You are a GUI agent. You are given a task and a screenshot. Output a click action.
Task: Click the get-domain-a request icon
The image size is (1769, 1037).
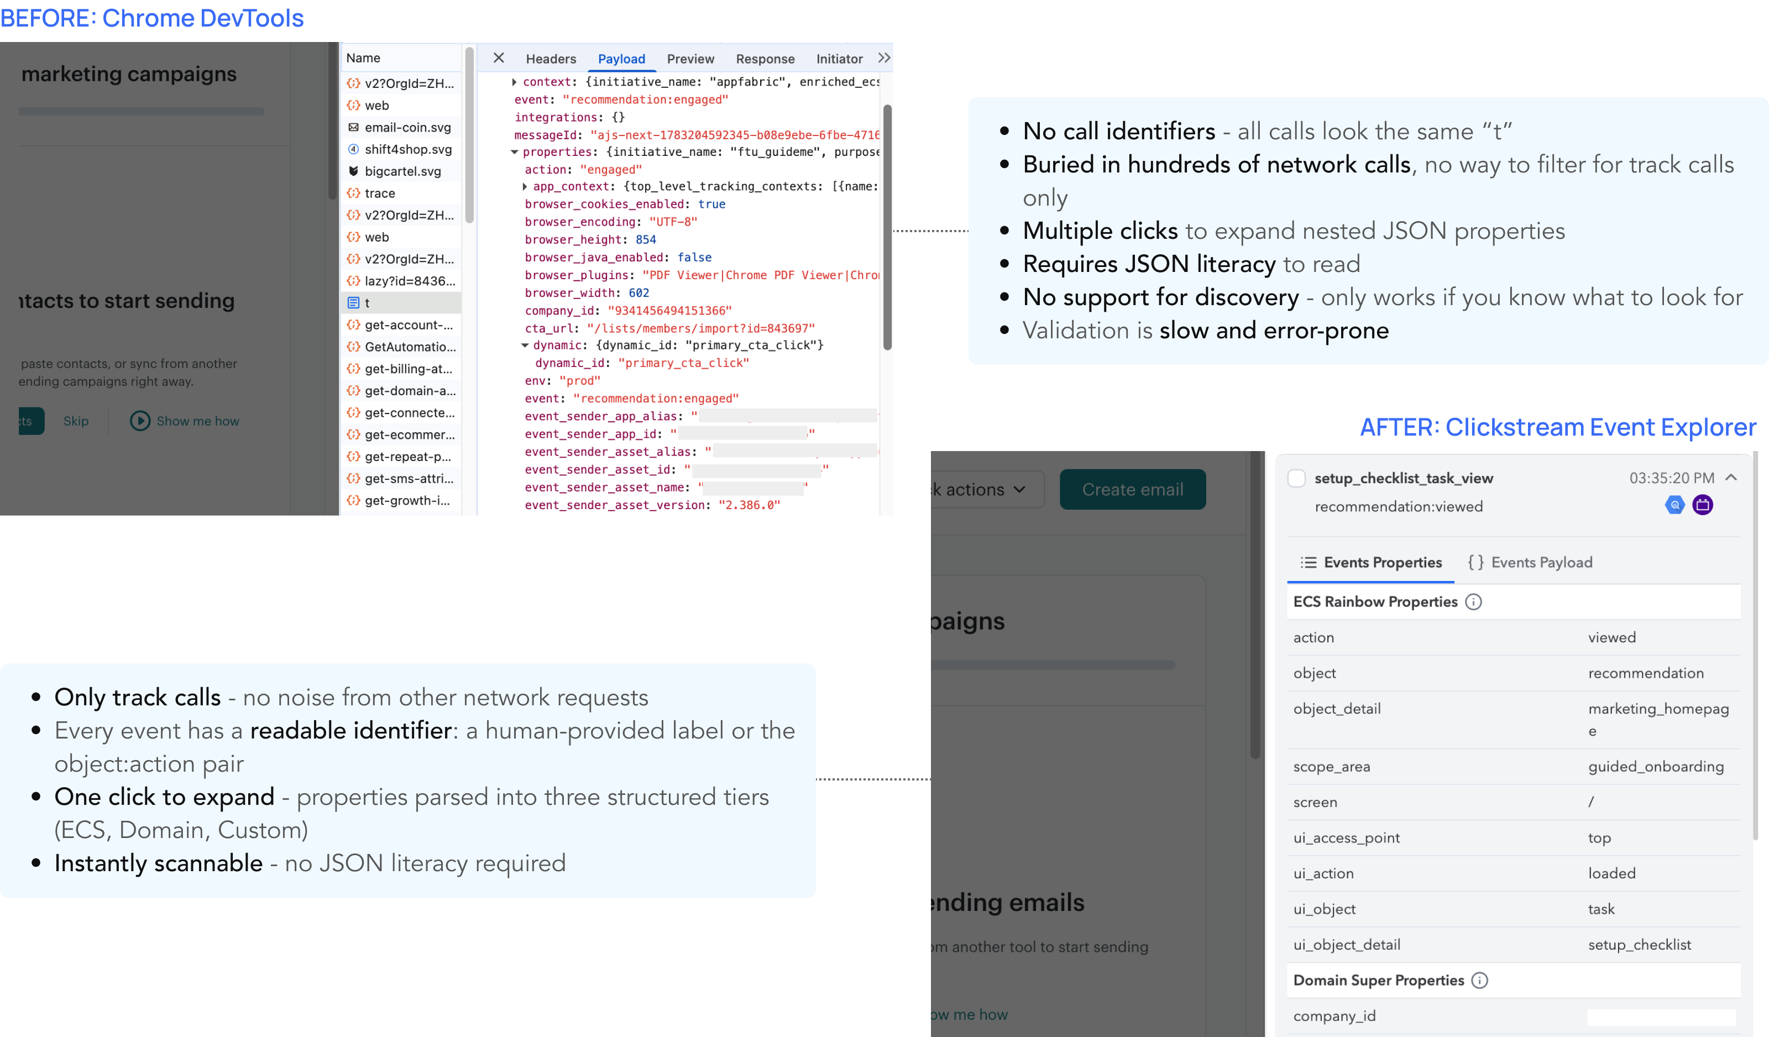[x=354, y=390]
